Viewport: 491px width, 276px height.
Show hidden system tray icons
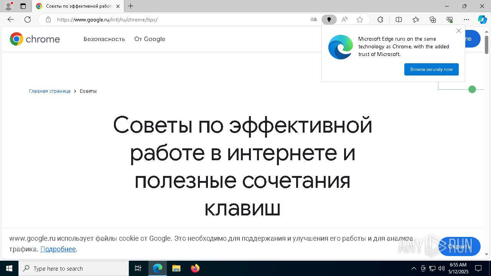[414, 268]
